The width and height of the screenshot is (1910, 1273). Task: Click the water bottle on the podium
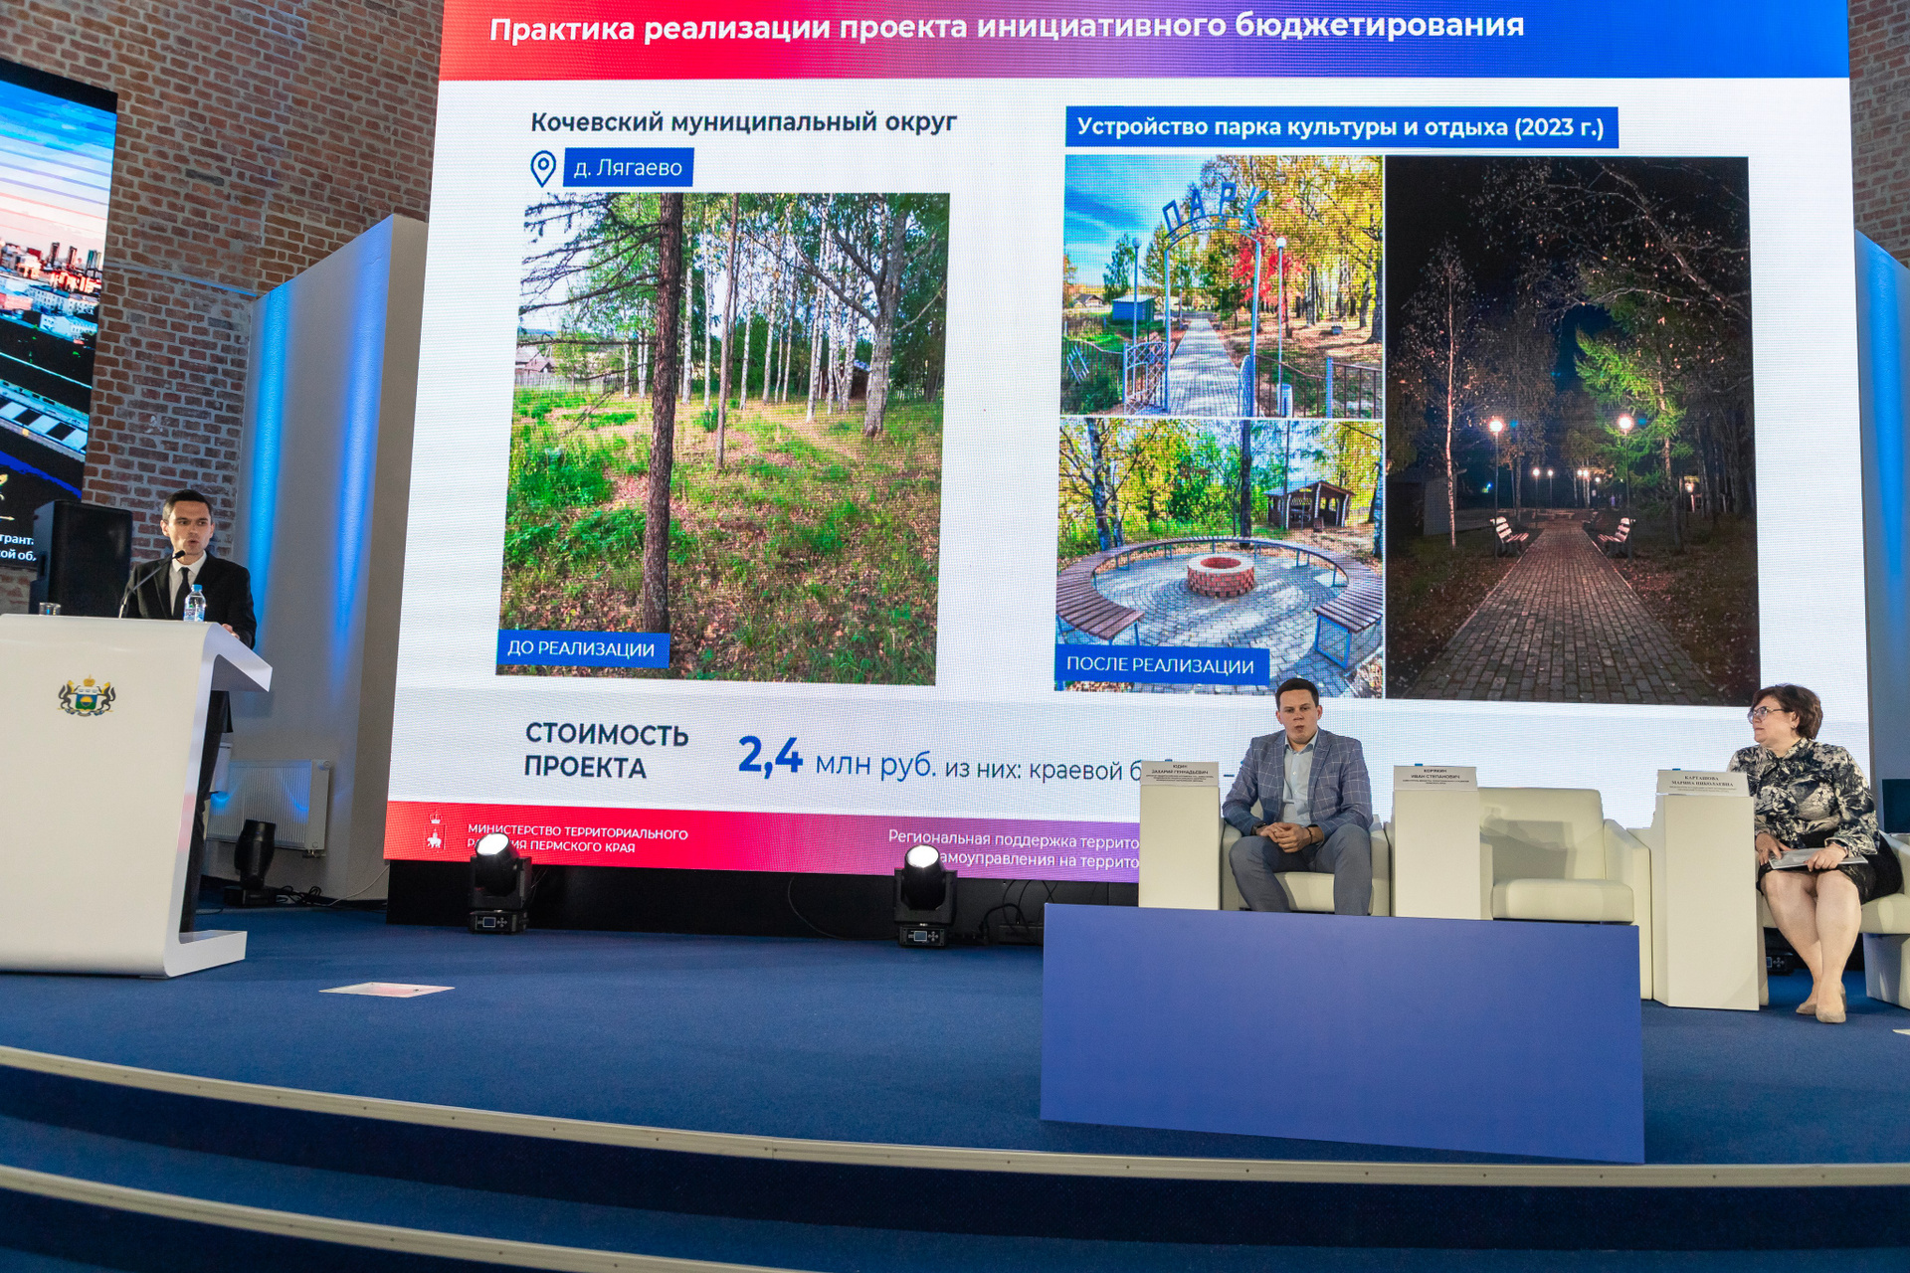tap(195, 603)
